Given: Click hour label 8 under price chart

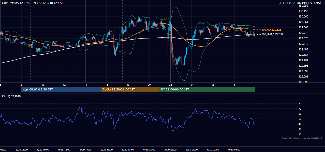Looking at the screenshot, I should coord(22,85).
